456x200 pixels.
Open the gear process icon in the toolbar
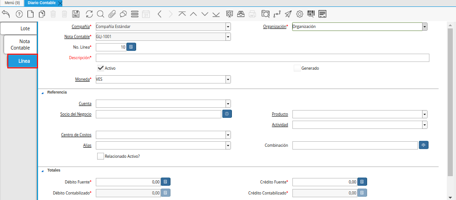point(300,14)
